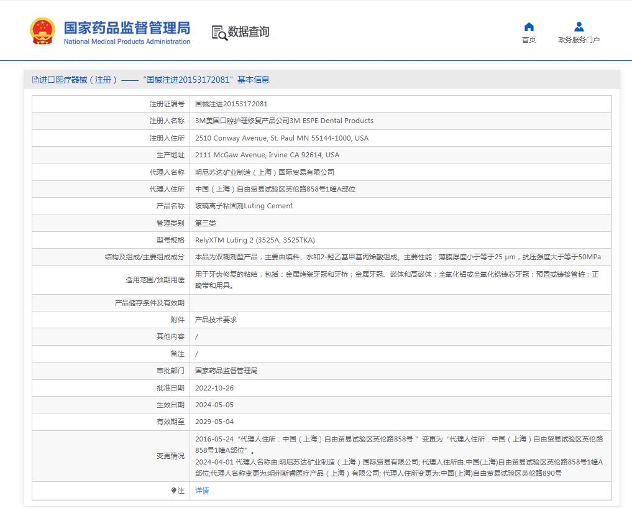
Task: Select the 型号规格 label cell
Action: pyautogui.click(x=111, y=240)
